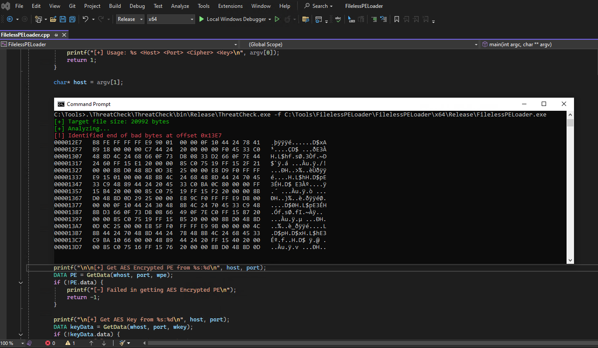Open the x64 solution platform dropdown
This screenshot has height=348, width=598.
point(171,19)
